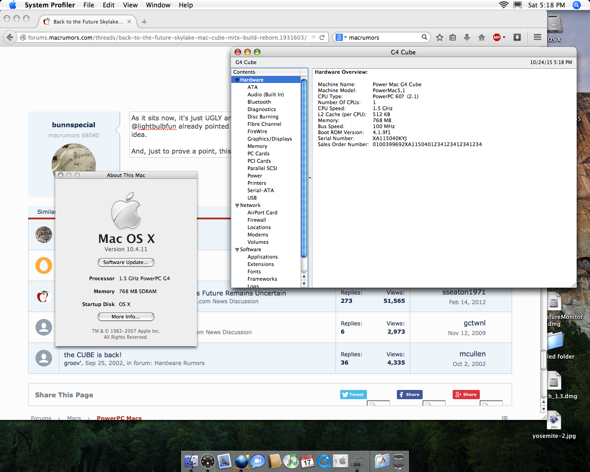The image size is (590, 472).
Task: Open the Adblock Plus dropdown arrow
Action: 504,37
